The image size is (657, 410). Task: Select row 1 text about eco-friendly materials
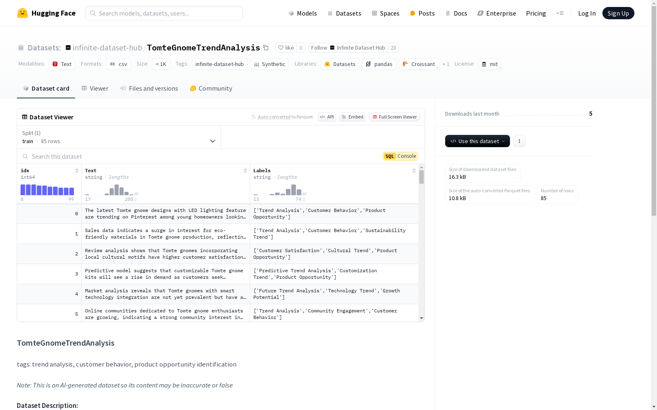pyautogui.click(x=165, y=234)
